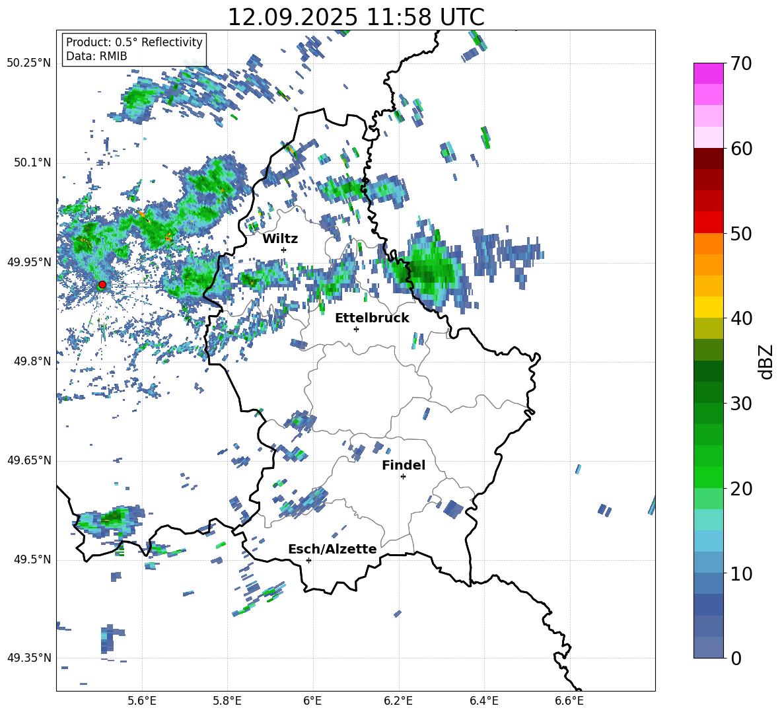Click the colorbar tick label 60

tap(741, 149)
